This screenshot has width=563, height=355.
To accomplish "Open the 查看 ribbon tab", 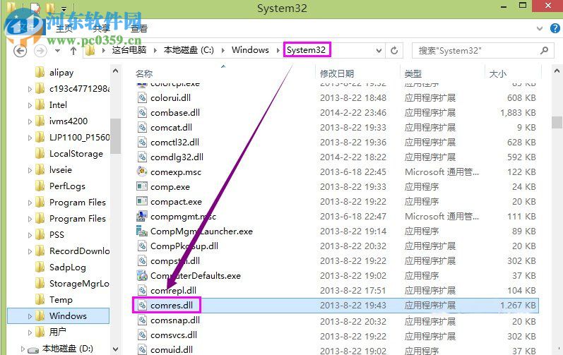I will click(x=139, y=29).
